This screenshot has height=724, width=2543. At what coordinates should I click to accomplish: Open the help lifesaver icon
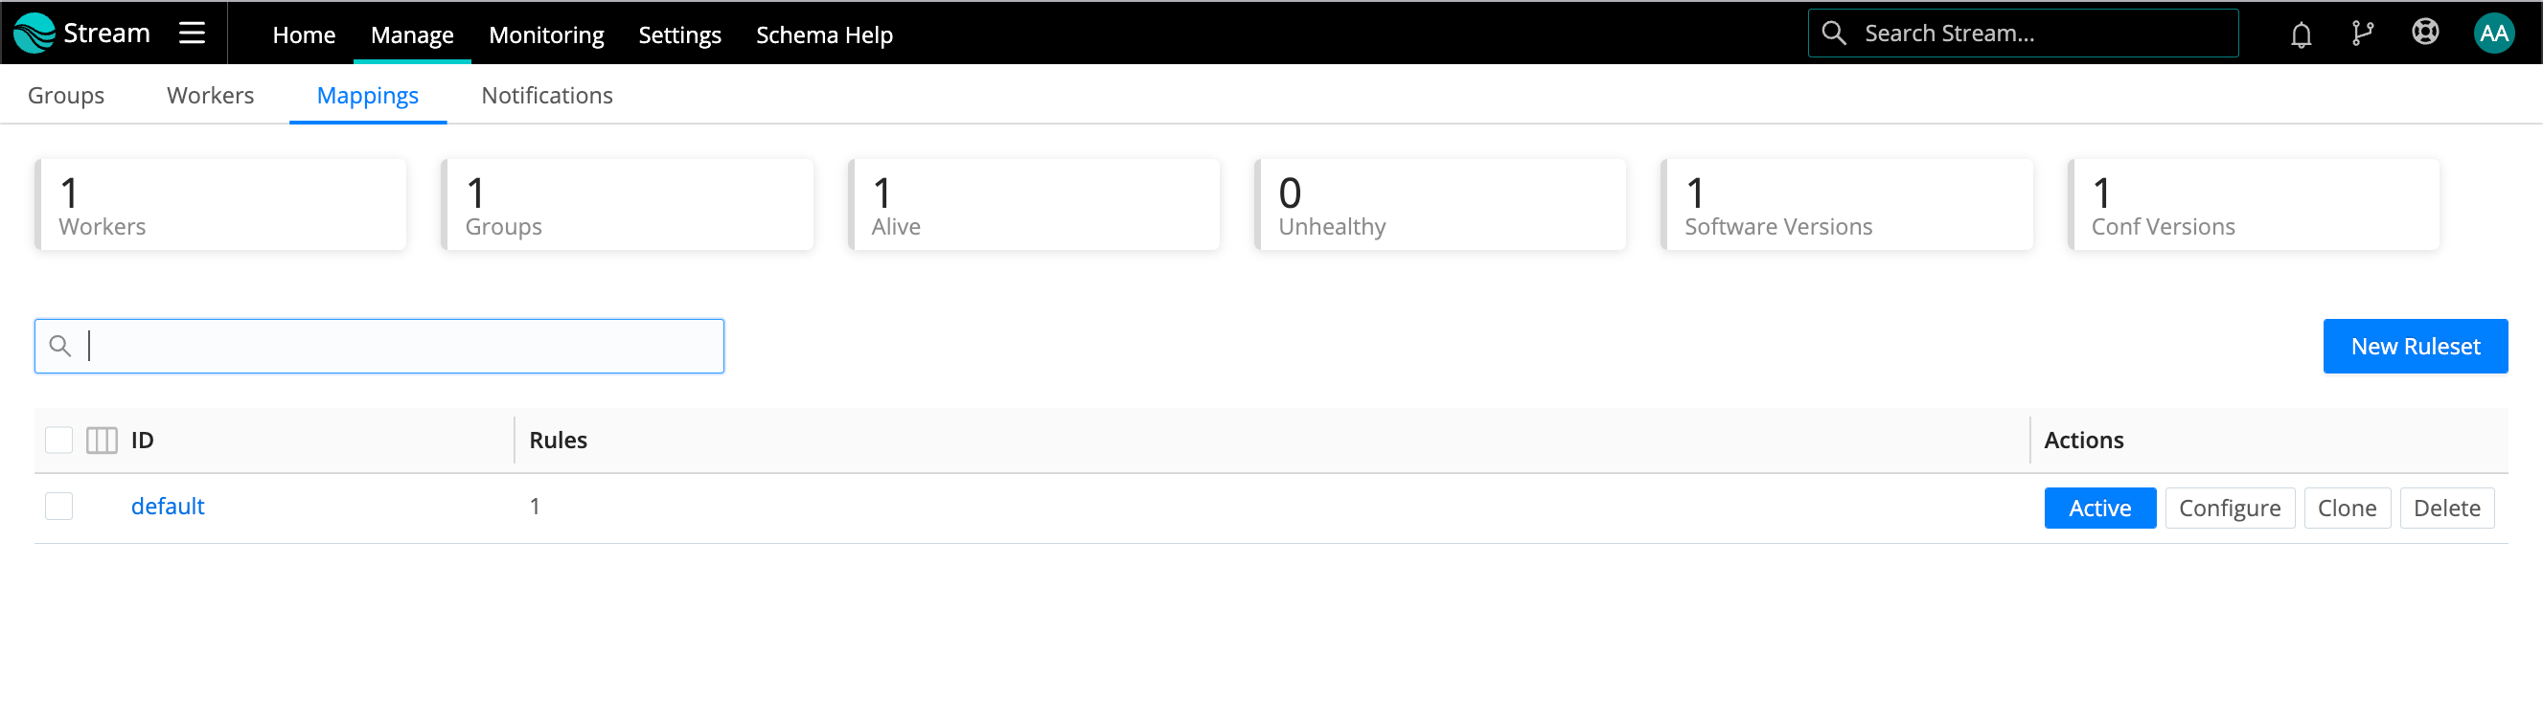coord(2426,33)
